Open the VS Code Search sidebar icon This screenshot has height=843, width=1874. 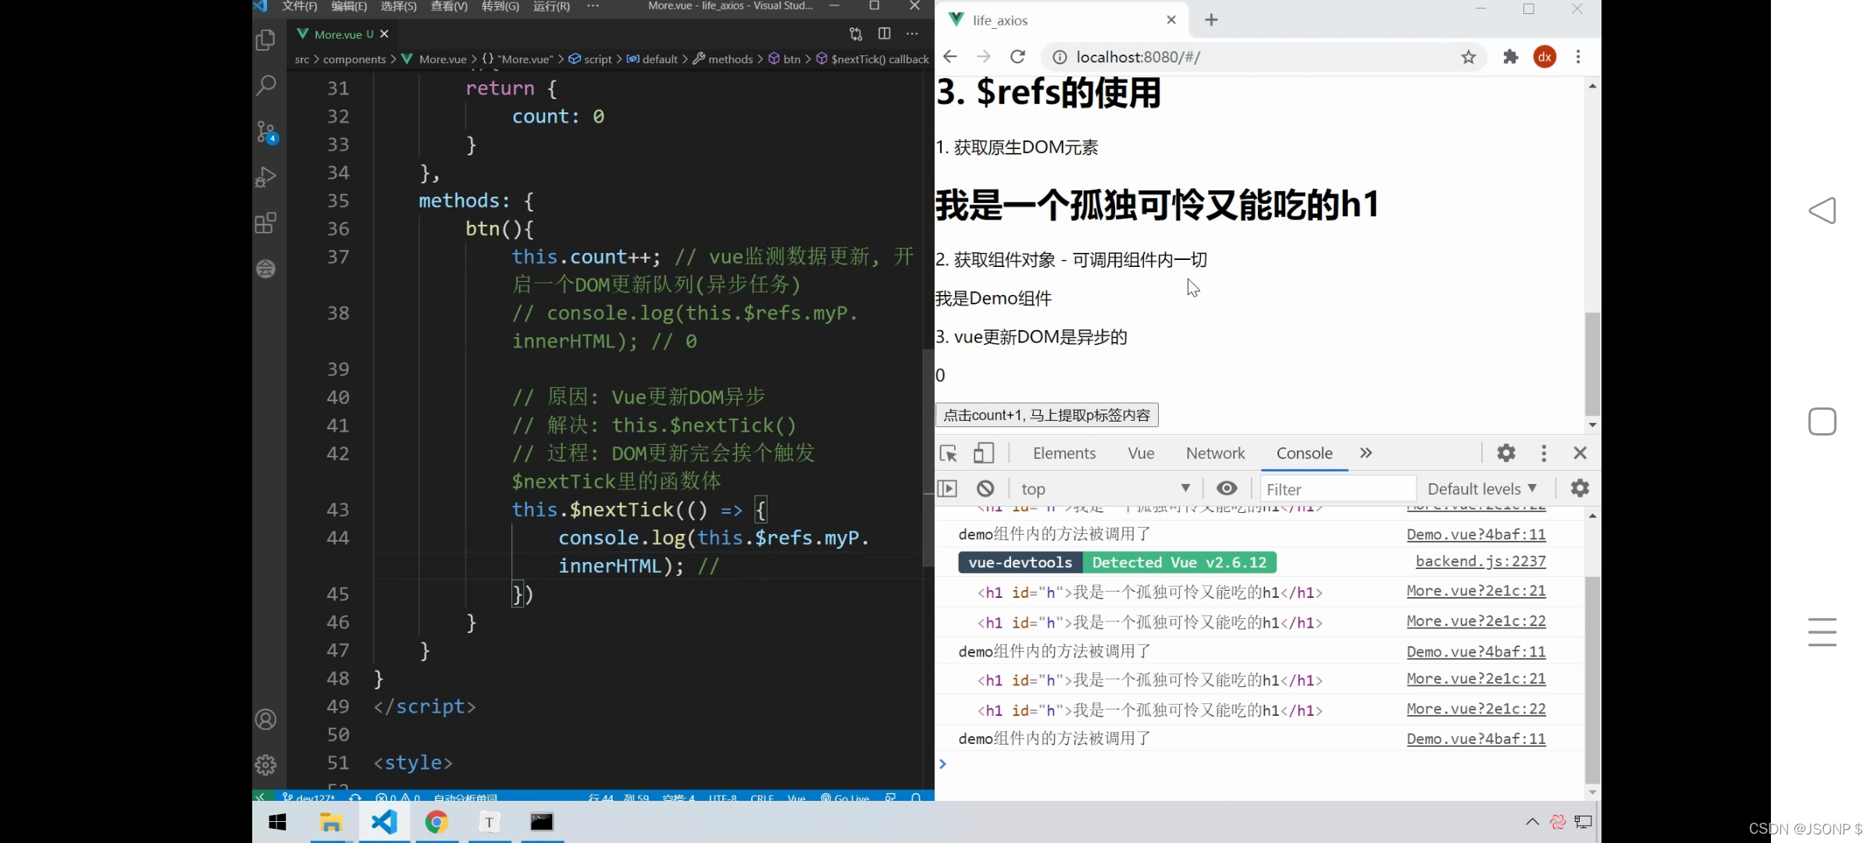point(265,84)
